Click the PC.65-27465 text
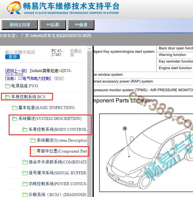Image resolution: width=193 pixels, height=197 pixels. pos(57,53)
